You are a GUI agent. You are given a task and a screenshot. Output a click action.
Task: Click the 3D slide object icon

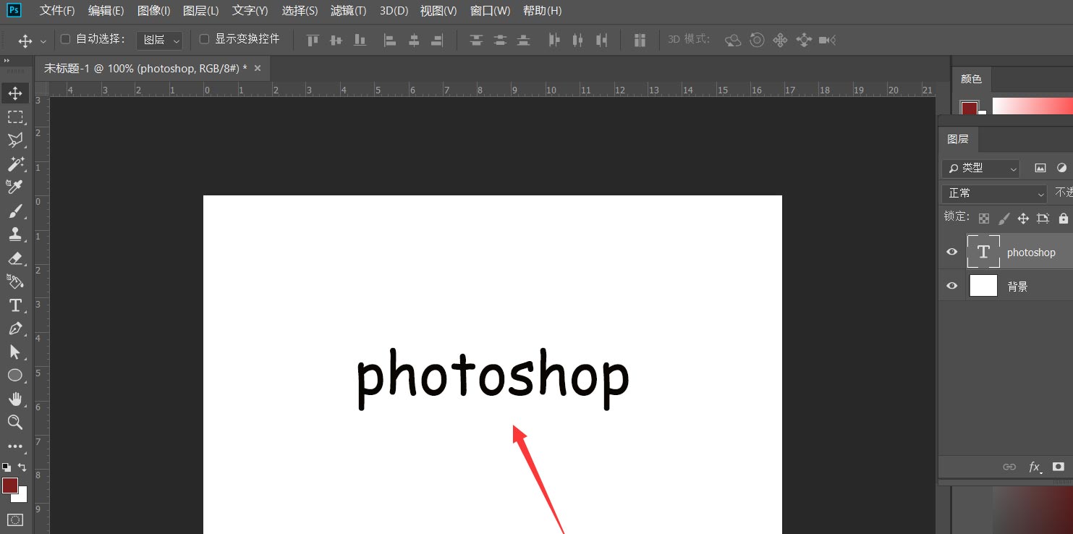coord(804,40)
